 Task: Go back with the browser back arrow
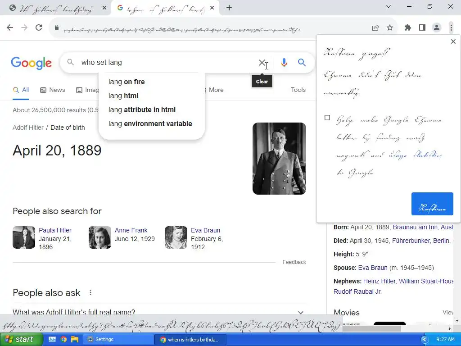click(x=10, y=27)
